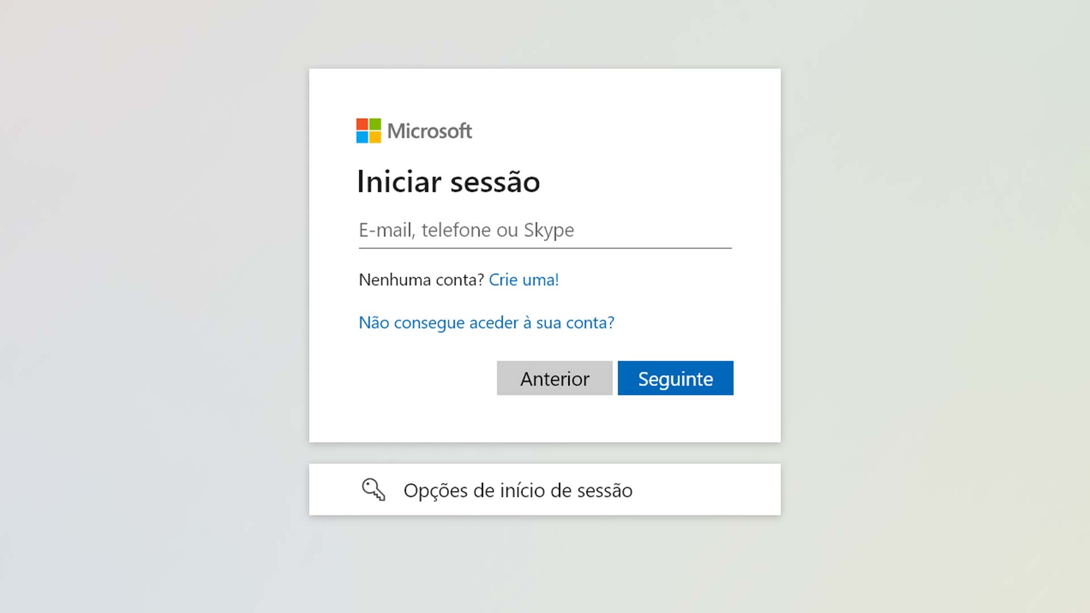Click the green square in the Microsoft logo

tap(375, 125)
